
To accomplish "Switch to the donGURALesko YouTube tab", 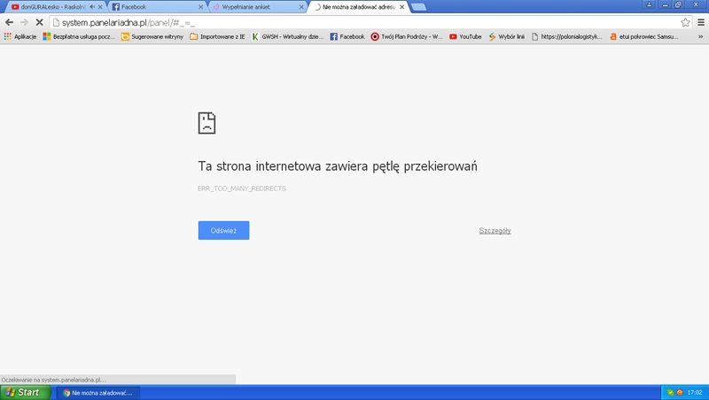I will pyautogui.click(x=57, y=7).
